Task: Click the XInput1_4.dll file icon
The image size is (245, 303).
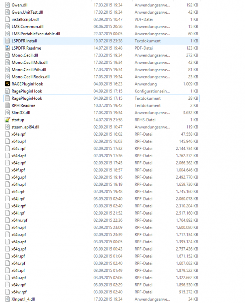Action: click(x=7, y=299)
